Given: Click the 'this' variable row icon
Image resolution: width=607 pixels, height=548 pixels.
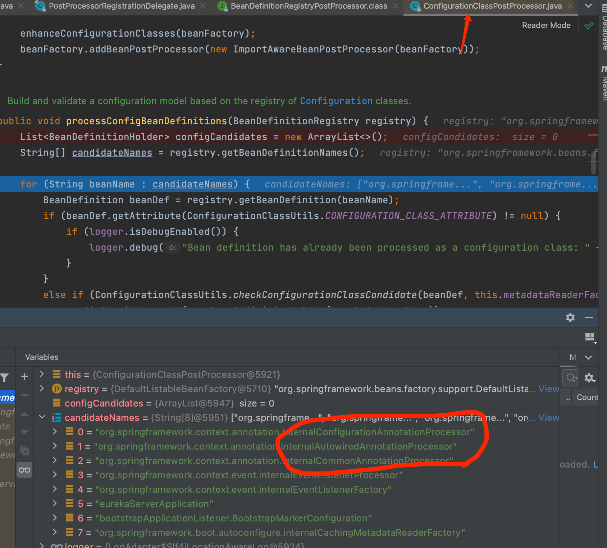Looking at the screenshot, I should tap(56, 374).
